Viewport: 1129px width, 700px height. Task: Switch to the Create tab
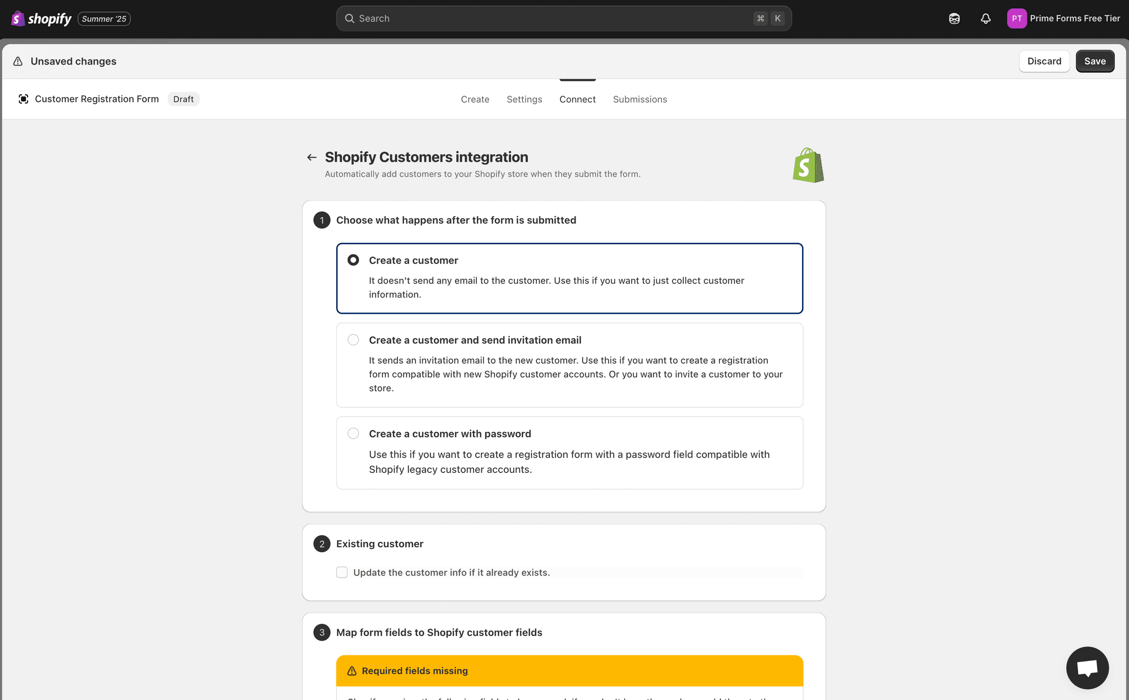point(475,99)
